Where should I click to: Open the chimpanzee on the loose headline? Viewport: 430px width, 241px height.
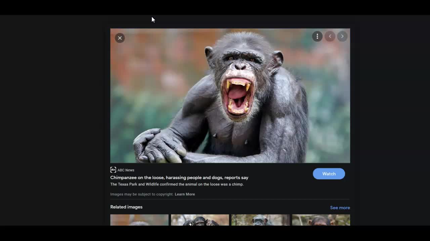coord(179,178)
